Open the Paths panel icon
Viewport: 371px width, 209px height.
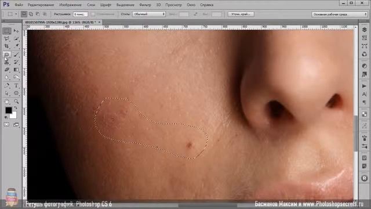[364, 46]
